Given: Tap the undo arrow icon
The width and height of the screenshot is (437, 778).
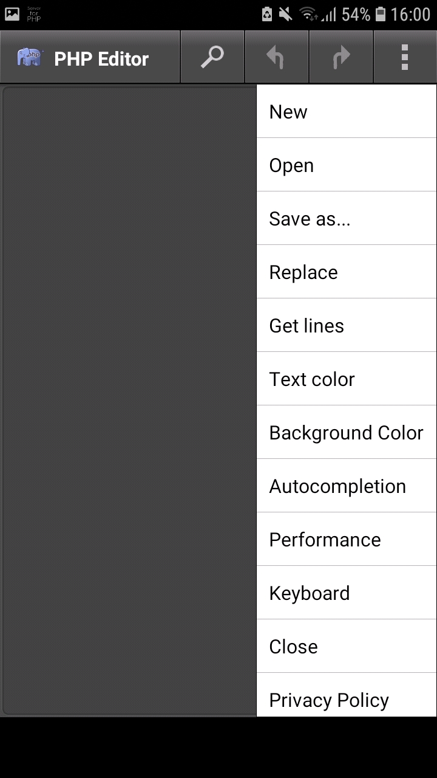Looking at the screenshot, I should click(x=276, y=56).
